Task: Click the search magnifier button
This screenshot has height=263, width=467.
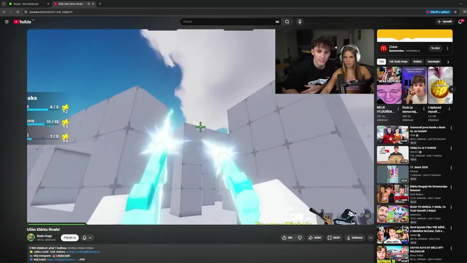Action: [x=287, y=22]
